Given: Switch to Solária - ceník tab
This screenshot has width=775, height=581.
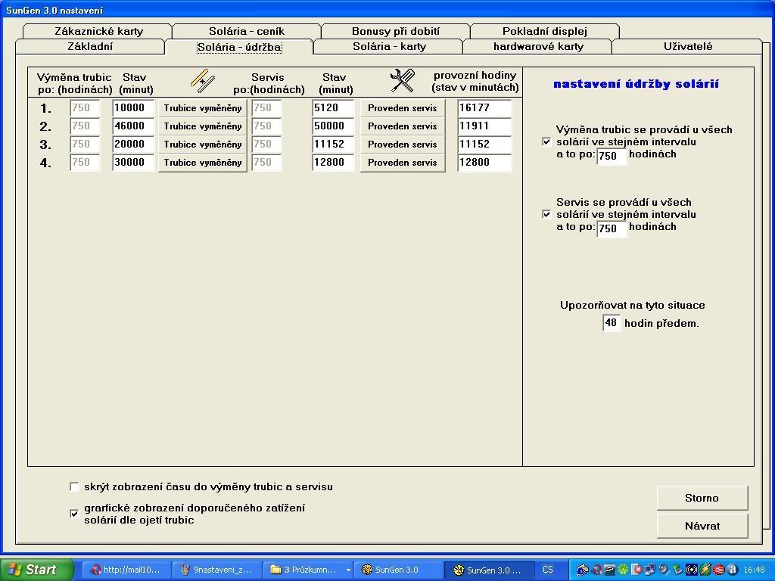Looking at the screenshot, I should pyautogui.click(x=246, y=31).
